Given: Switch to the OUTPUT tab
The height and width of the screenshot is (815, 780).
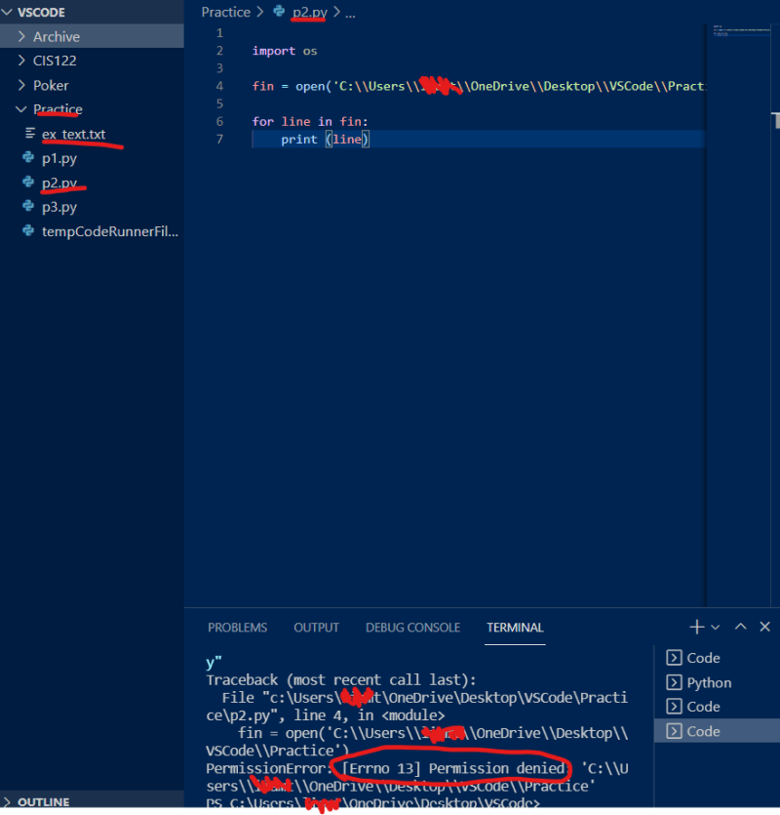Looking at the screenshot, I should 316,628.
